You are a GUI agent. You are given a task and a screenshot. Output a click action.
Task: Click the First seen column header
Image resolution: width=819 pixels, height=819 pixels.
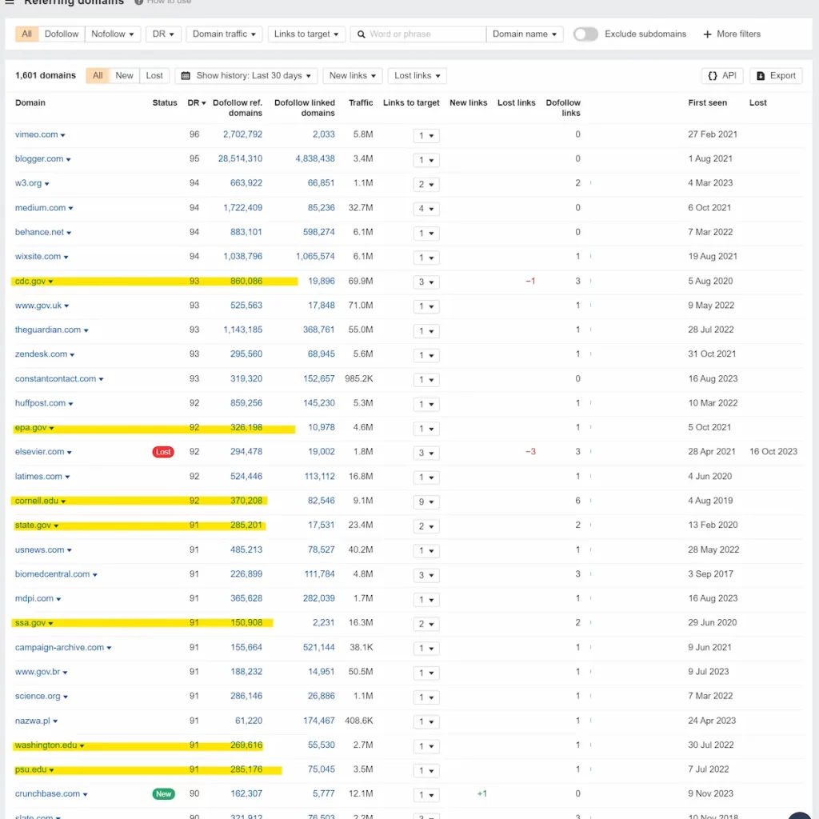pyautogui.click(x=707, y=103)
